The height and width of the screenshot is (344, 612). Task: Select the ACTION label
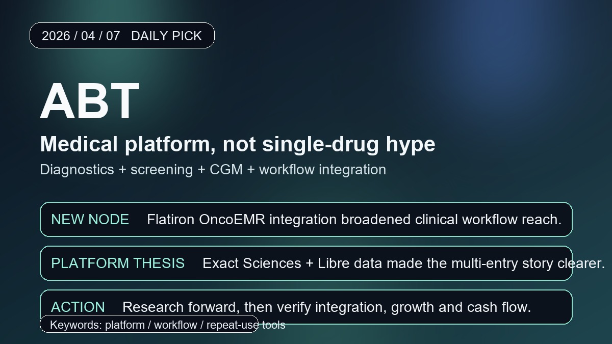[x=78, y=307]
